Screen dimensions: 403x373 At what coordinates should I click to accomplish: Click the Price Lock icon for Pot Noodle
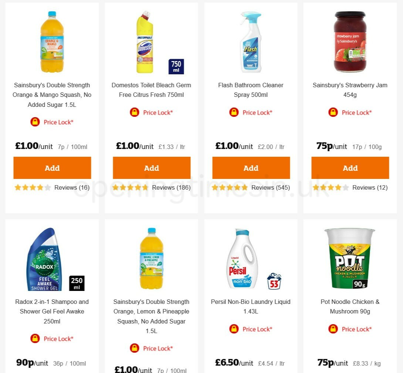click(333, 329)
